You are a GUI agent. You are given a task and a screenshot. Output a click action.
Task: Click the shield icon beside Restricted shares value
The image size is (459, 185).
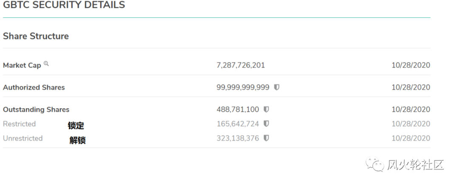coord(266,123)
